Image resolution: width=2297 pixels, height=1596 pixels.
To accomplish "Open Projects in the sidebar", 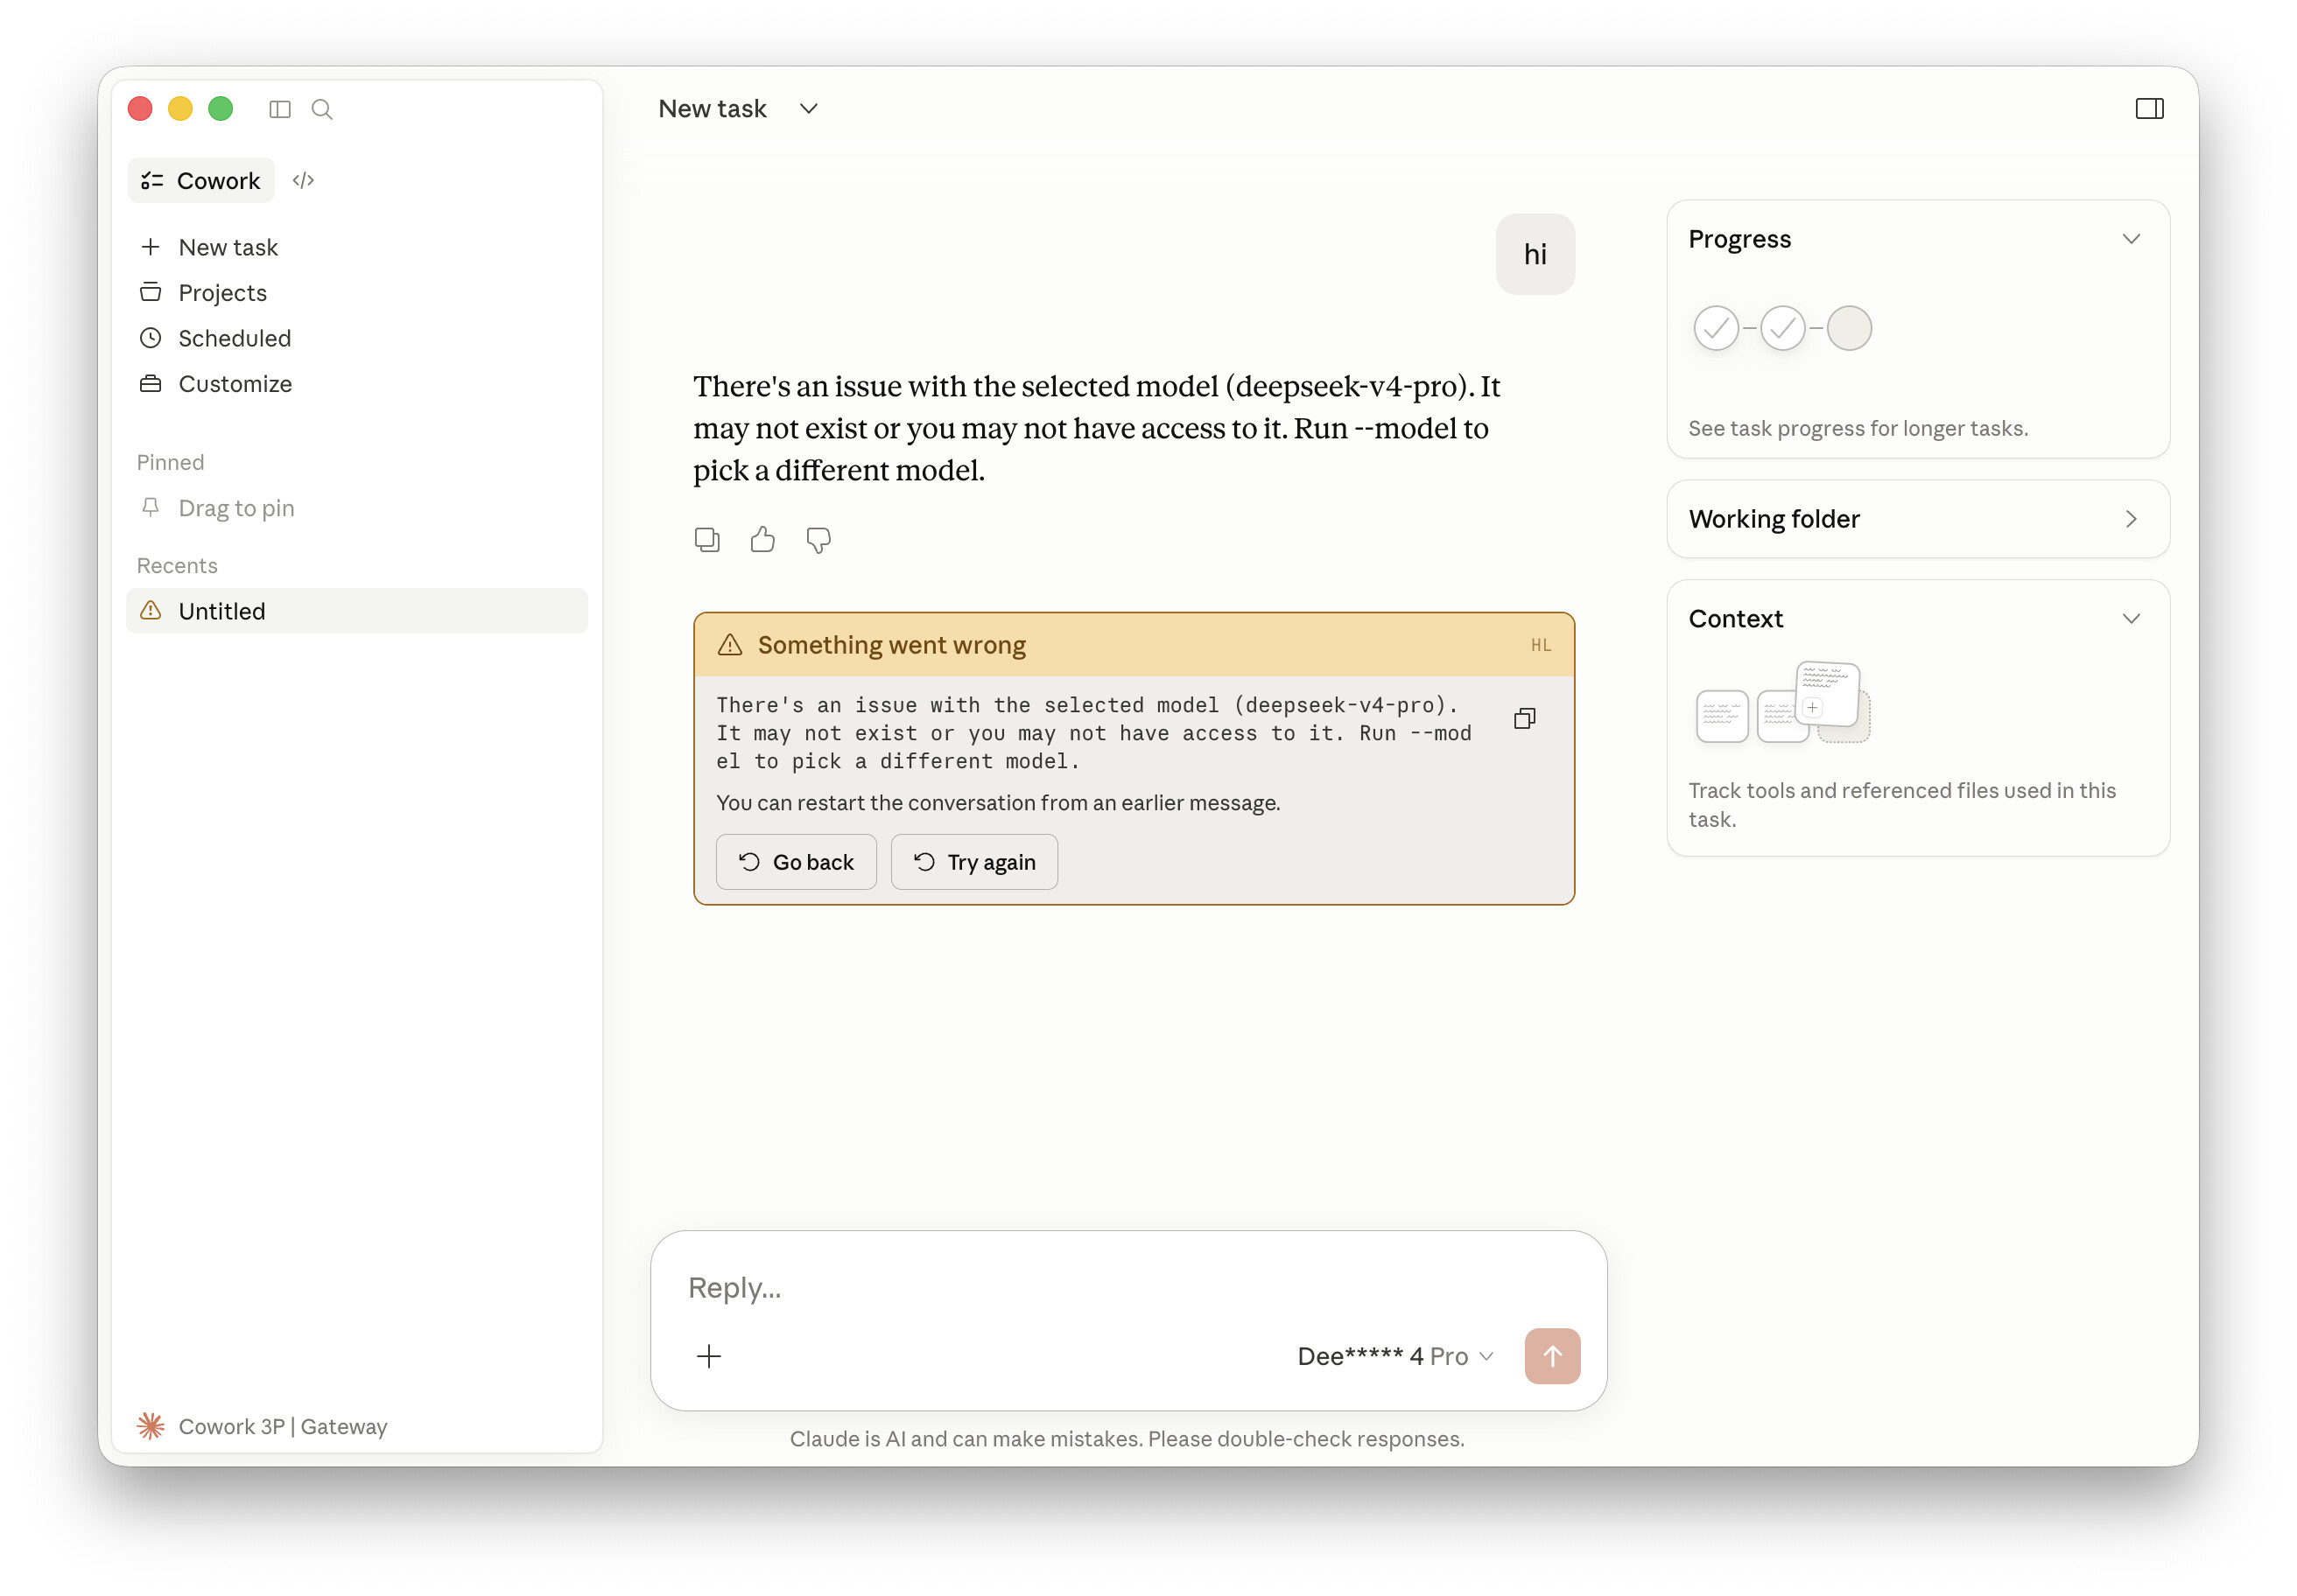I will click(355, 293).
